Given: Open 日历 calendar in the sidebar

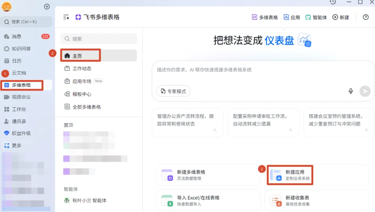Looking at the screenshot, I should (x=26, y=61).
